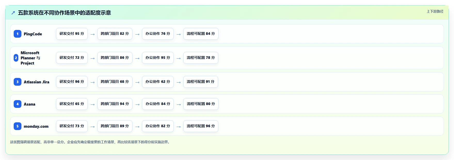The height and width of the screenshot is (160, 454).
Task: Click PingCode's 办公协作 76 分 chip
Action: (158, 34)
